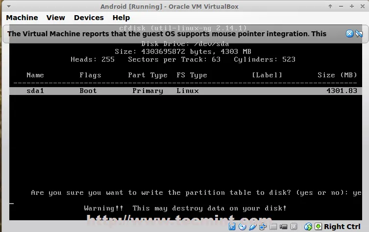Click the Sectors per Track: 63 text

pos(174,60)
